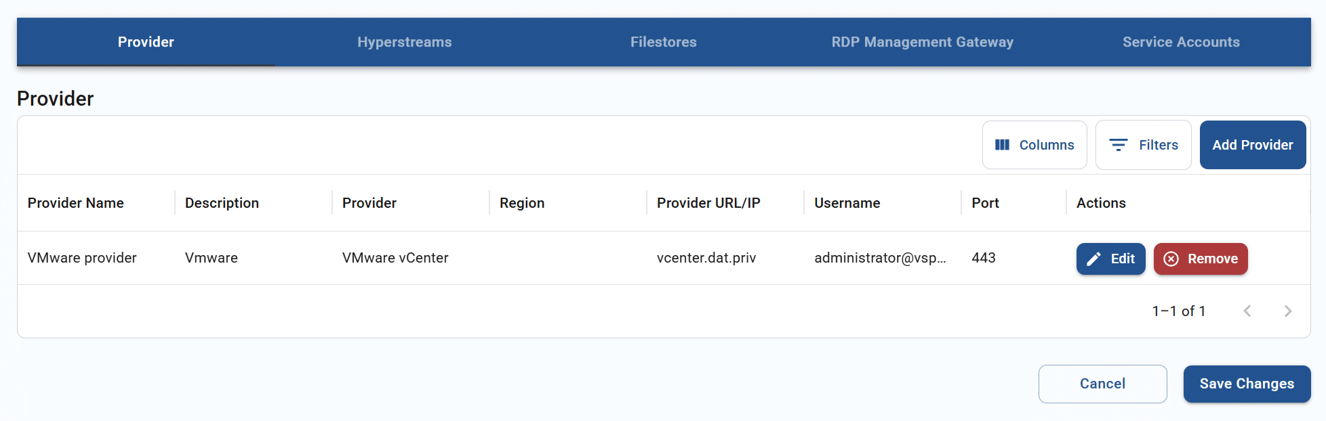The height and width of the screenshot is (421, 1326).
Task: Select the RDP Management Gateway tab
Action: click(x=922, y=42)
